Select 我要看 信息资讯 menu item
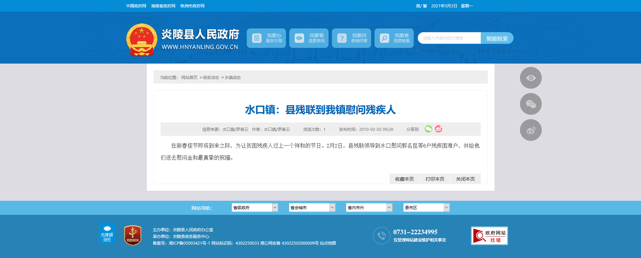Screen dimensions: 641x258 click(x=309, y=38)
